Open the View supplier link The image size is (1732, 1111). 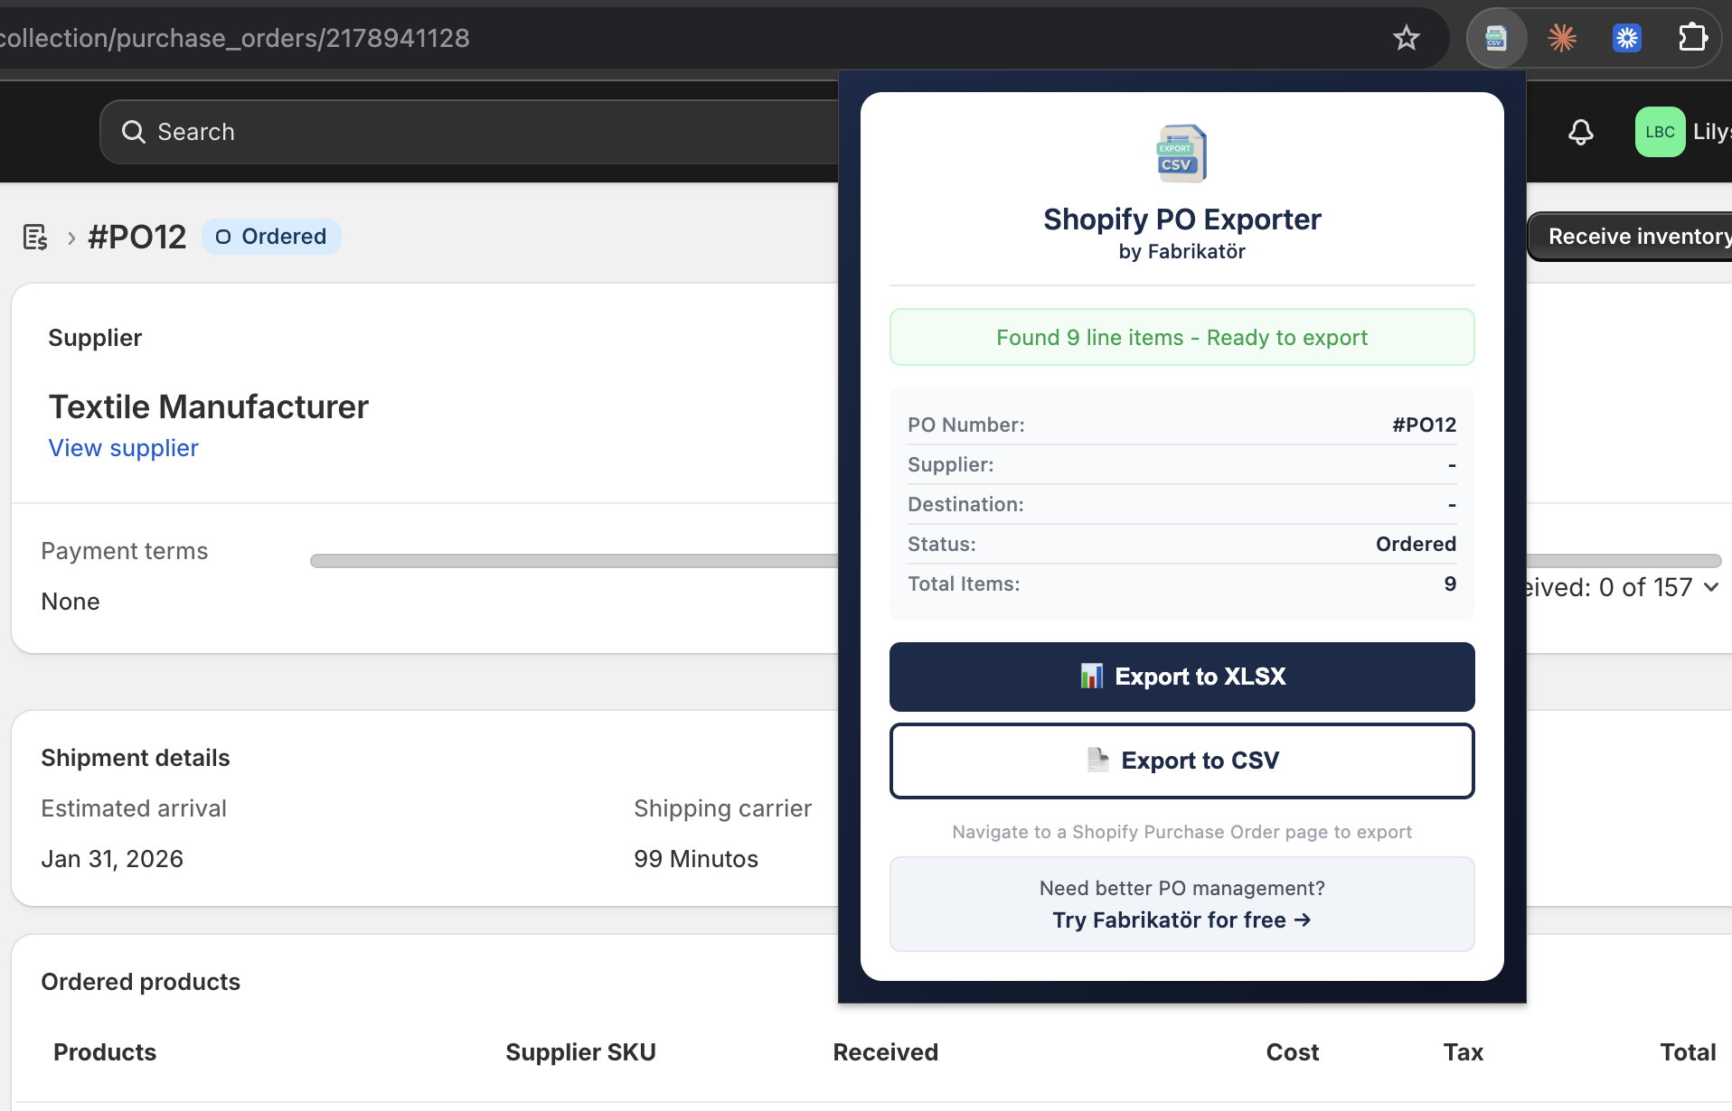pos(123,448)
